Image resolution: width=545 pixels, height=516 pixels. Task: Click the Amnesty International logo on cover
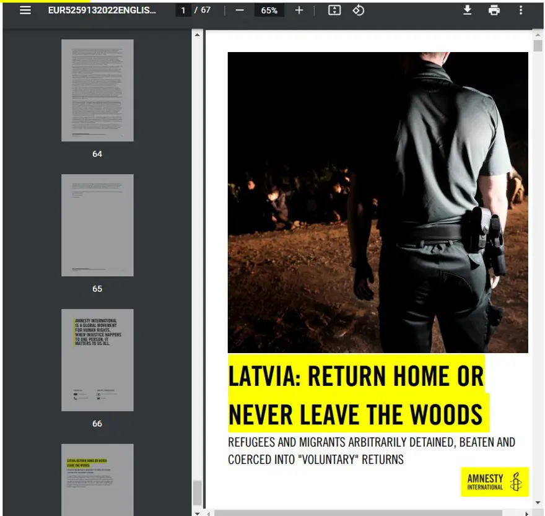click(x=494, y=481)
